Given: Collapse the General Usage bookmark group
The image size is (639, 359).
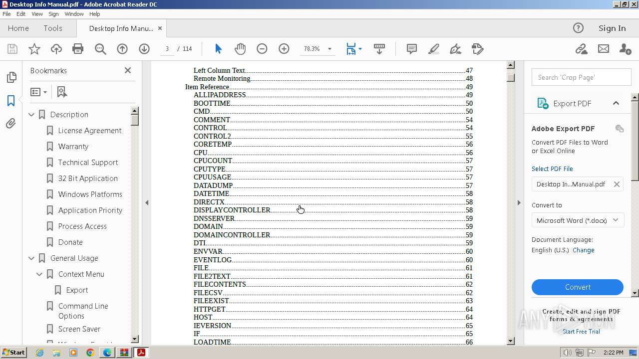Looking at the screenshot, I should [x=31, y=258].
